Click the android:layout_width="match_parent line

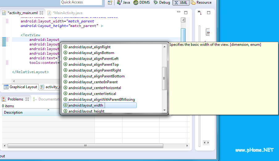57,21
